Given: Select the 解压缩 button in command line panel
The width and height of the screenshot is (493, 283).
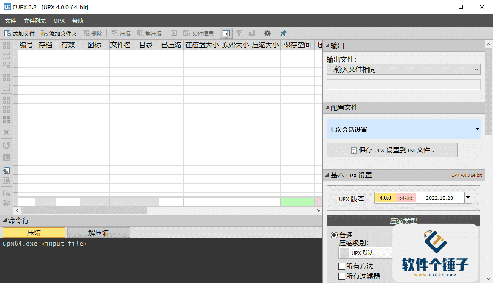Looking at the screenshot, I should tap(98, 233).
